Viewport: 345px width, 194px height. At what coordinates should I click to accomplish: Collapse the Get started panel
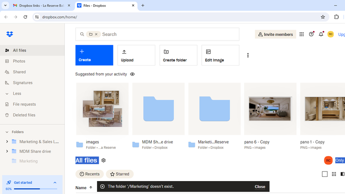tap(55, 183)
